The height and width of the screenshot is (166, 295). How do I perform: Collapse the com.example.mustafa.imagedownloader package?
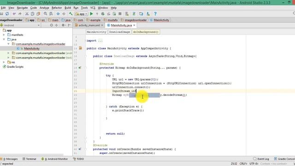8,44
